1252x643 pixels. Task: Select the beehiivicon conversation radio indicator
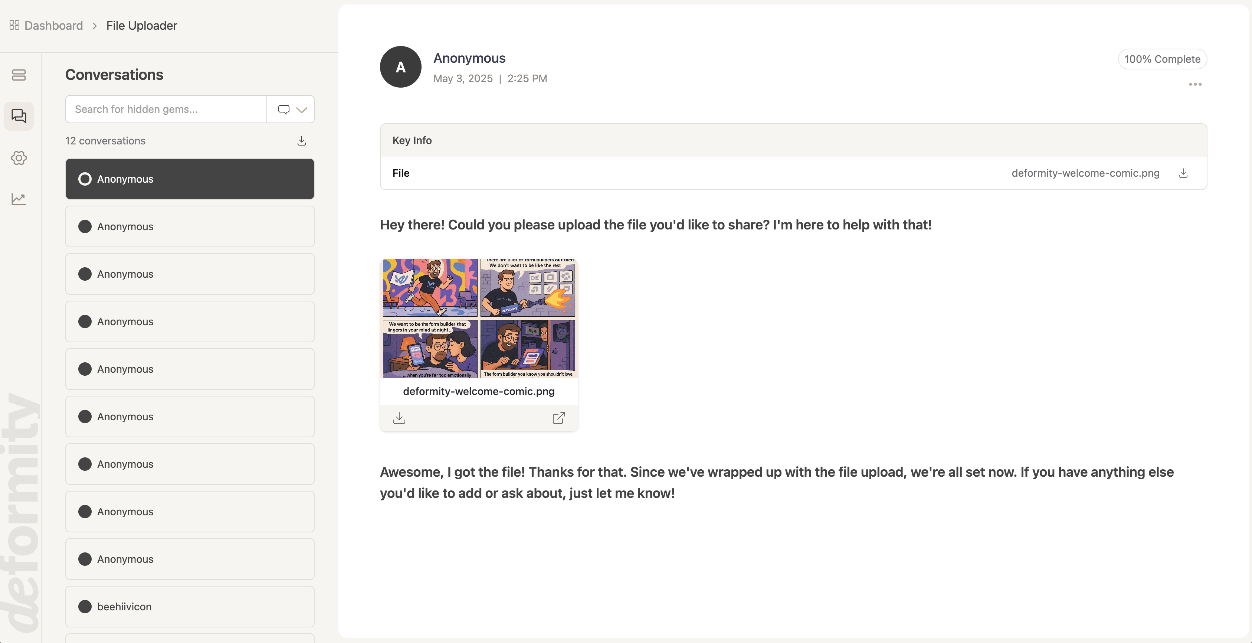[85, 607]
